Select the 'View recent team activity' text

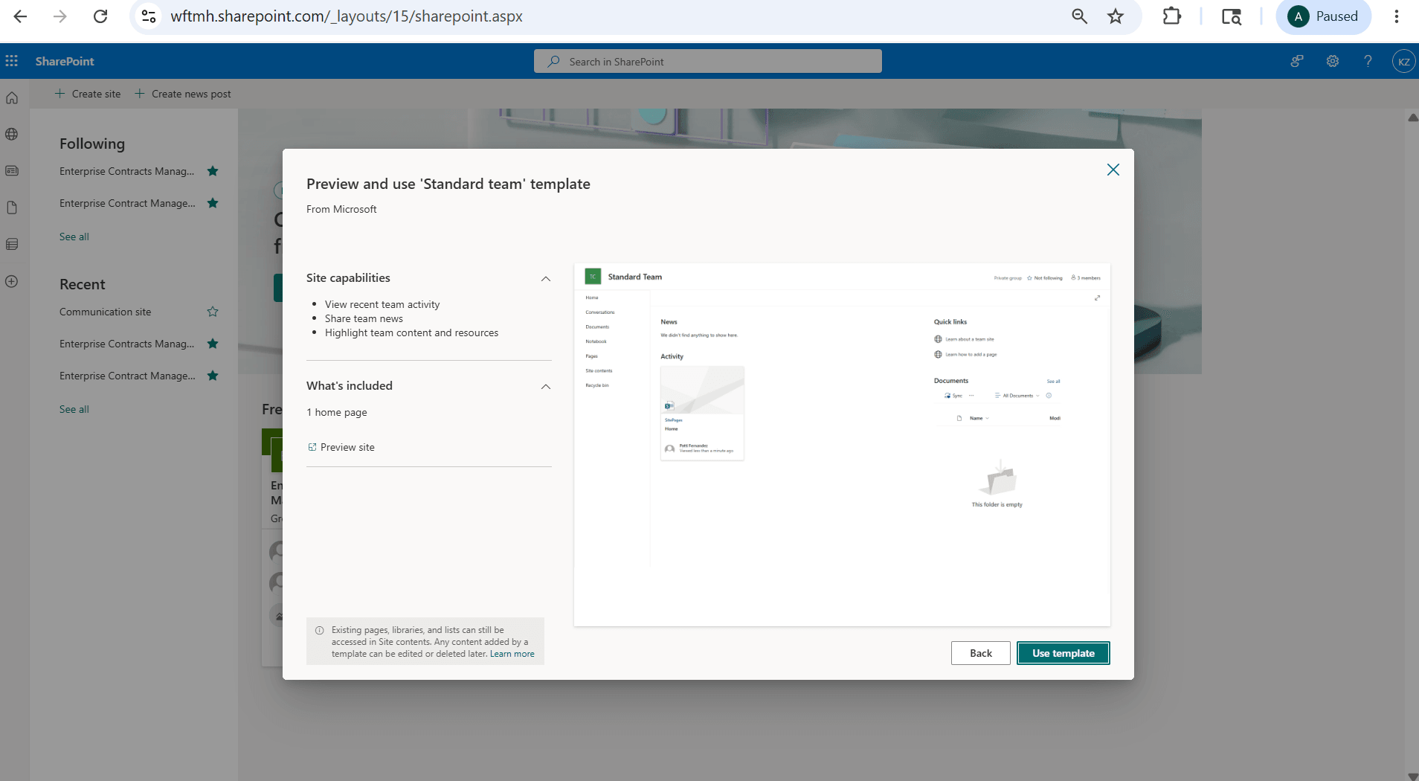[x=382, y=304]
